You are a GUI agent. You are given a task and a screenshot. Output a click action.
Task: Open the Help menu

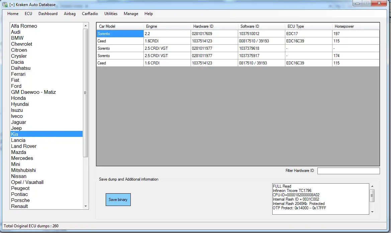tap(149, 14)
